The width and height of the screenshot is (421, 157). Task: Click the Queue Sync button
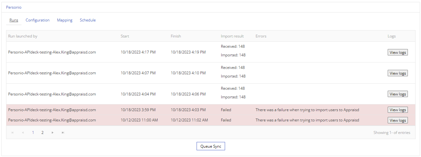(x=211, y=146)
